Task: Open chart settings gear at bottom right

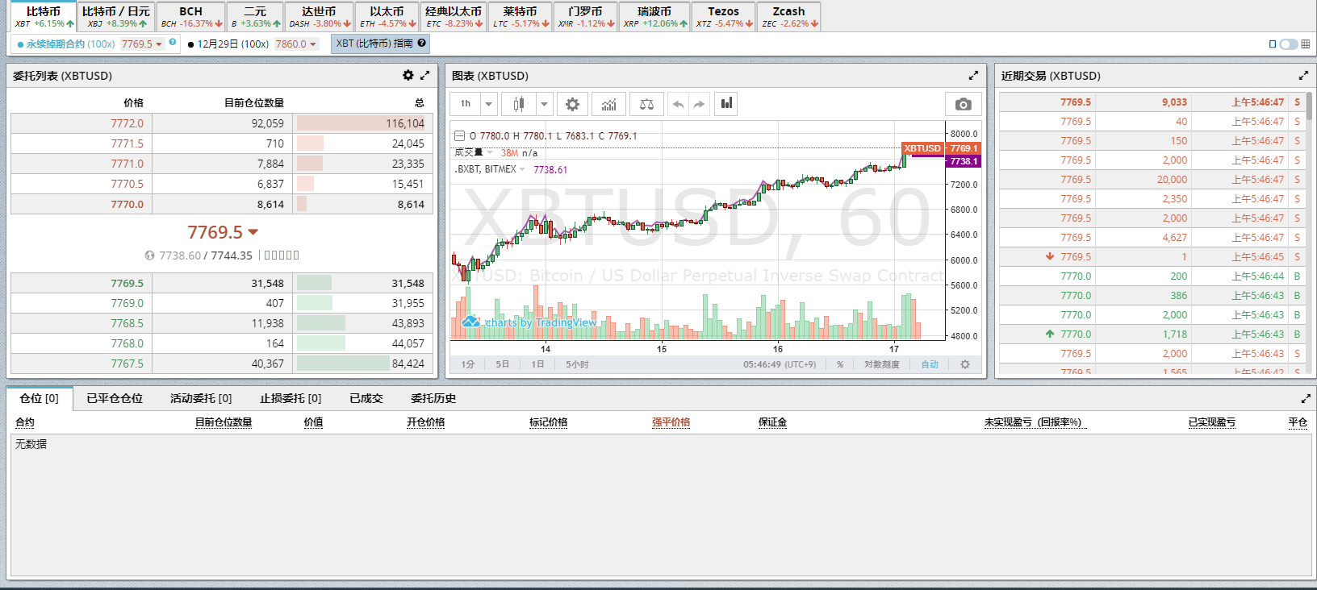Action: pos(965,364)
